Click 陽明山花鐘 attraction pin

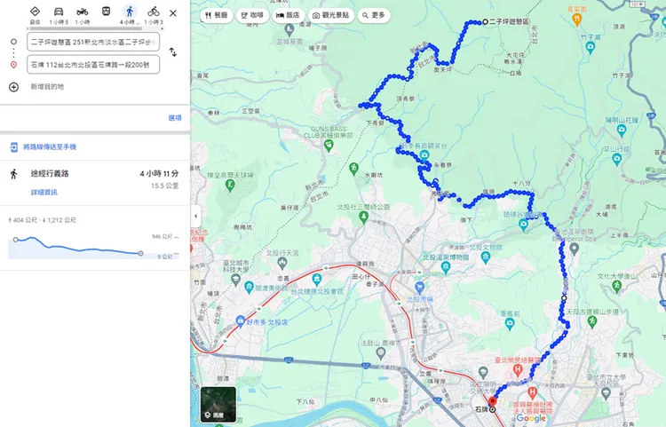tap(622, 130)
